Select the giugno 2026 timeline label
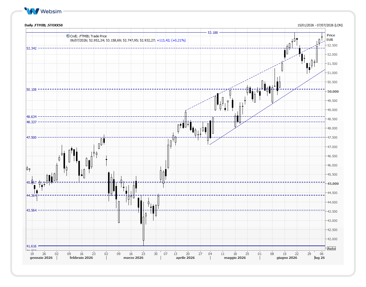Image resolution: width=366 pixels, height=287 pixels. (287, 258)
